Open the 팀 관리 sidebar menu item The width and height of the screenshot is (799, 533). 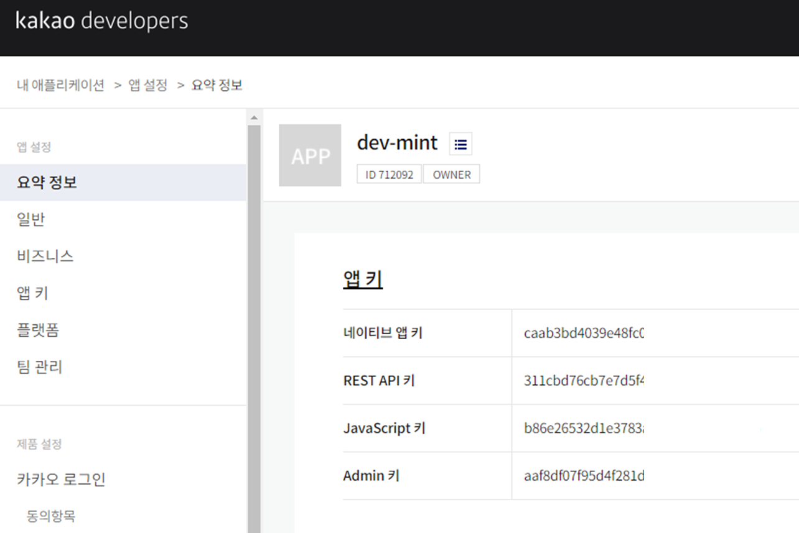point(123,367)
